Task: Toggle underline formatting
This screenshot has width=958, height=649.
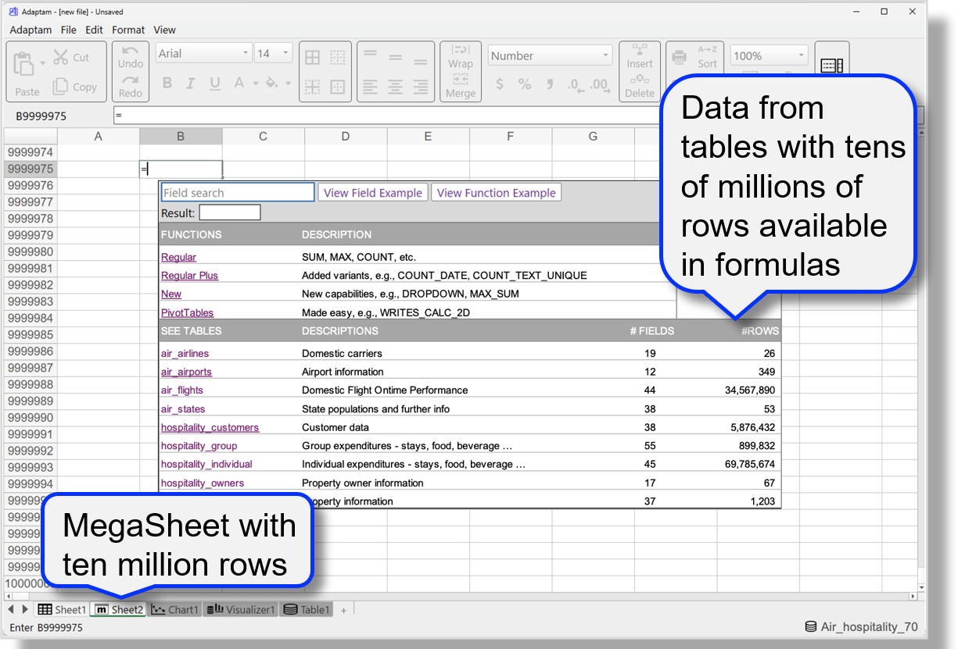Action: tap(213, 84)
